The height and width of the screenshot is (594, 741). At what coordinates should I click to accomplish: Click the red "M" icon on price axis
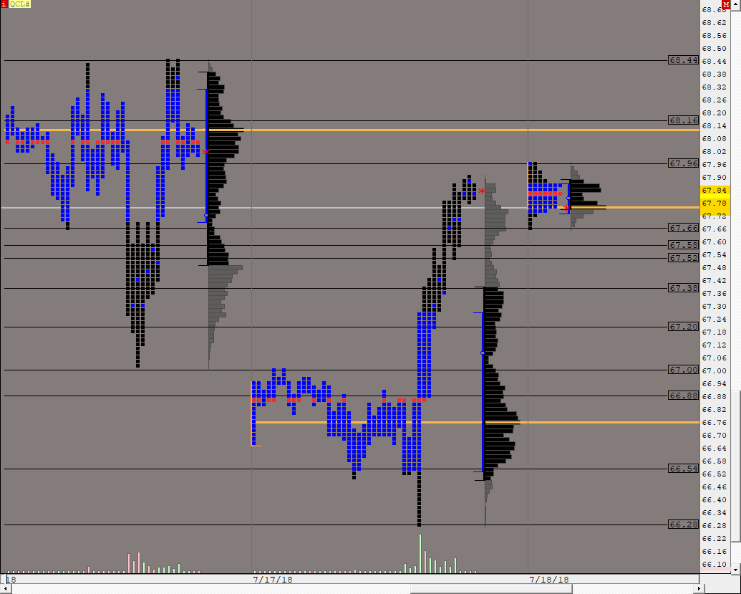pyautogui.click(x=735, y=4)
